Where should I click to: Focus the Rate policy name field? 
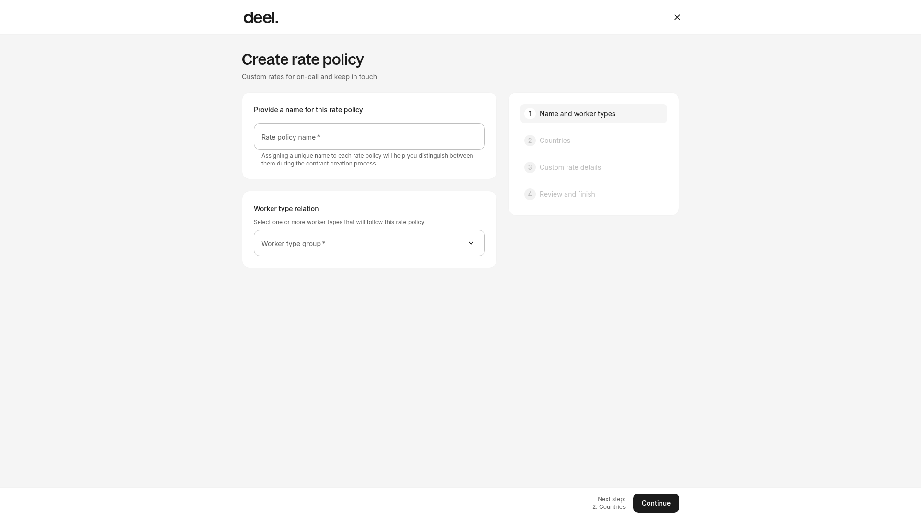369,137
